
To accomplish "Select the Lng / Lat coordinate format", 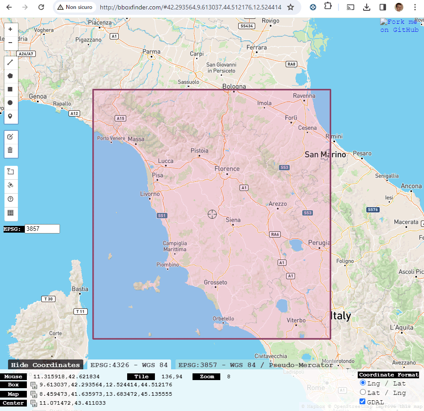I will [x=363, y=383].
